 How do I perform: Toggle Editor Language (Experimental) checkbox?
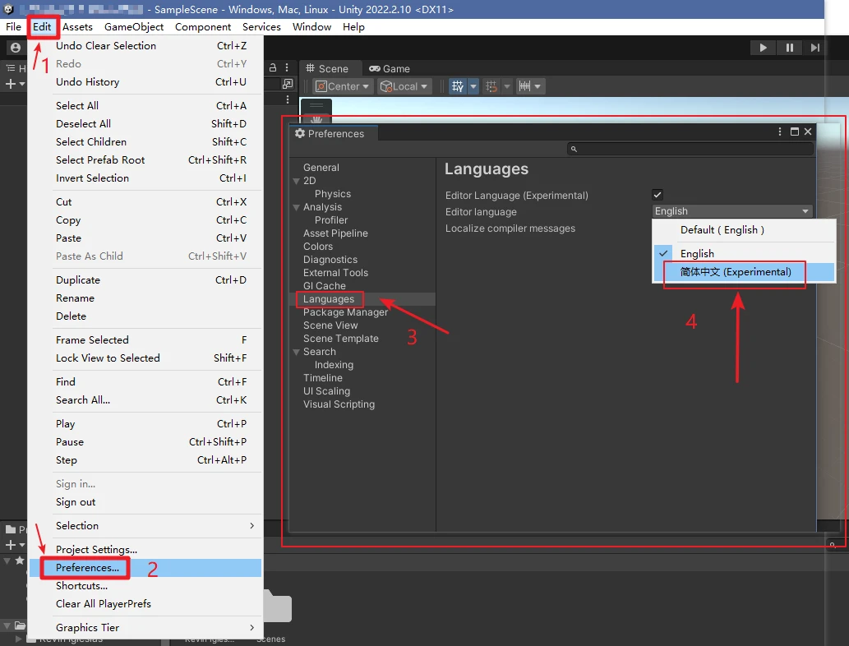658,195
